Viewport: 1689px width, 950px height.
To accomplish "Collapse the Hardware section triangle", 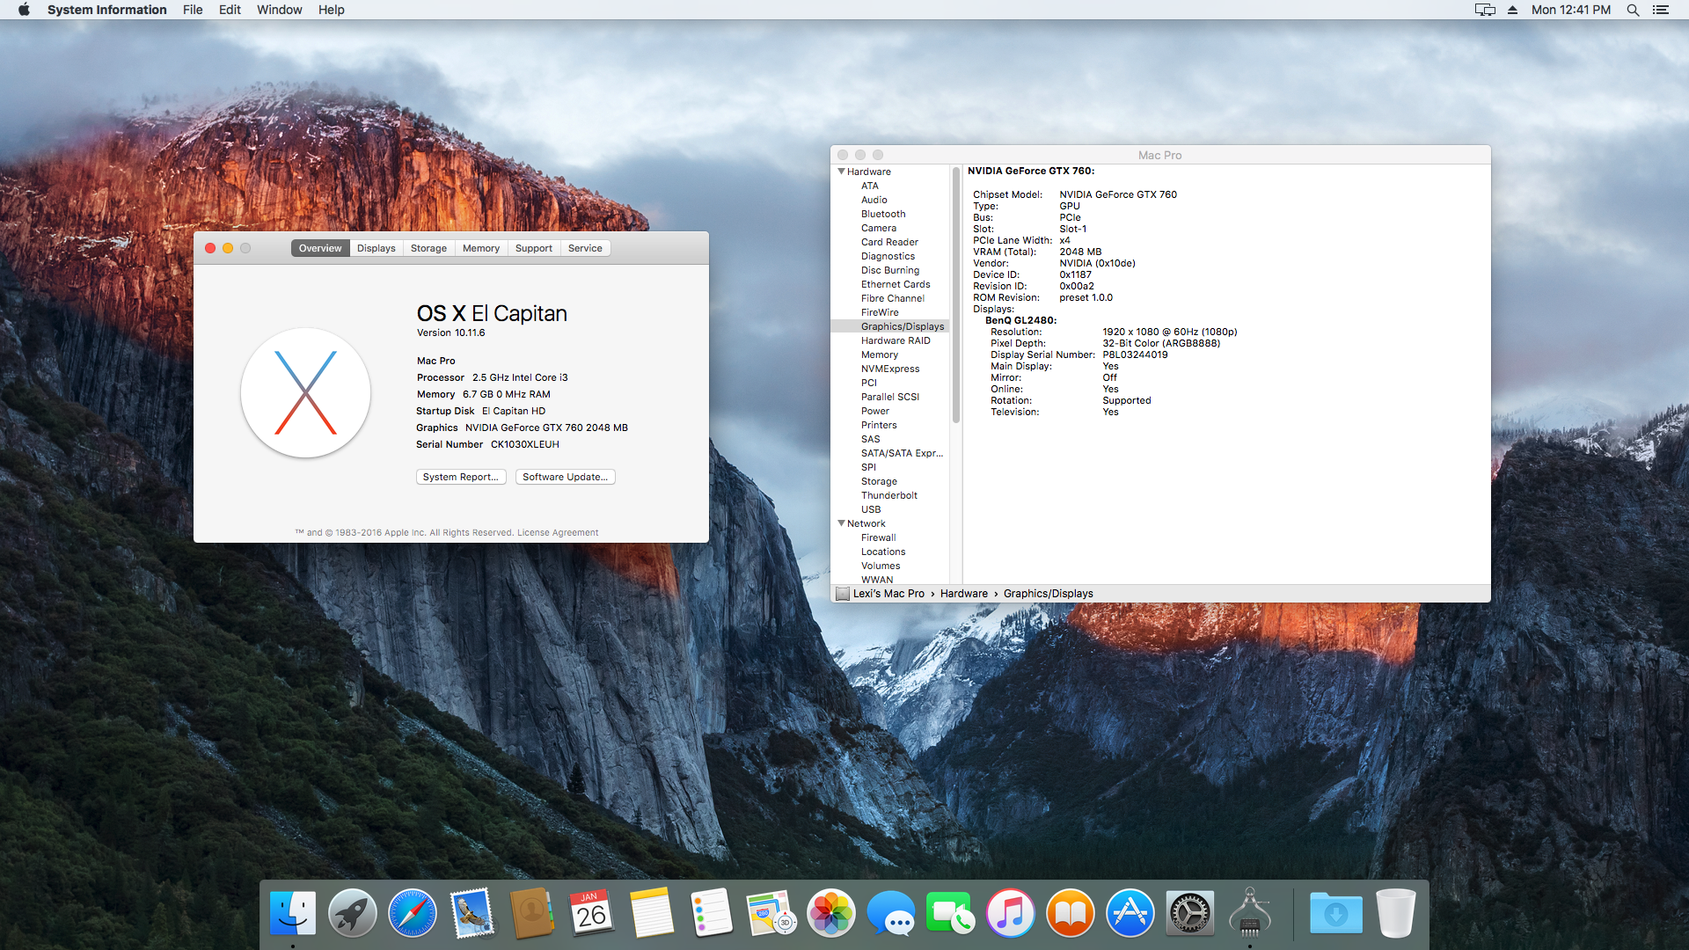I will point(841,172).
